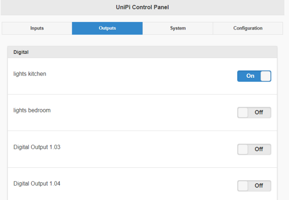Viewport: 289px width, 200px height.
Task: Click the Digital Output 1.04 label
Action: pyautogui.click(x=37, y=184)
